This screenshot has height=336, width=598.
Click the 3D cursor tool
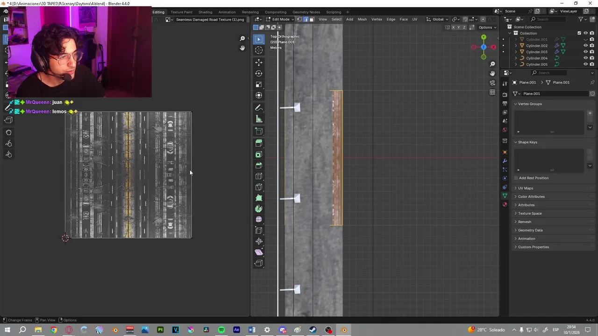pos(259,50)
